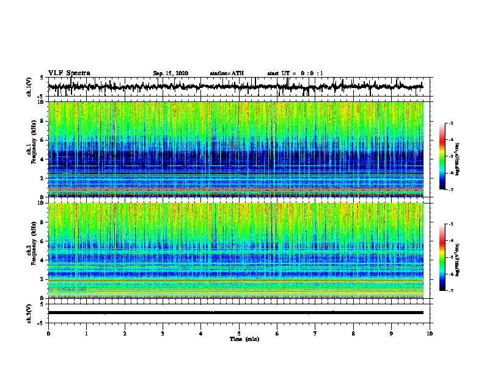Screen dimensions: 484x374
Task: Click the "station=ATH" header label
Action: point(227,73)
